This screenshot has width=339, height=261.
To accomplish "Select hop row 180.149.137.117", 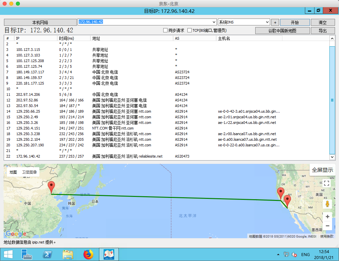I will coord(167,72).
